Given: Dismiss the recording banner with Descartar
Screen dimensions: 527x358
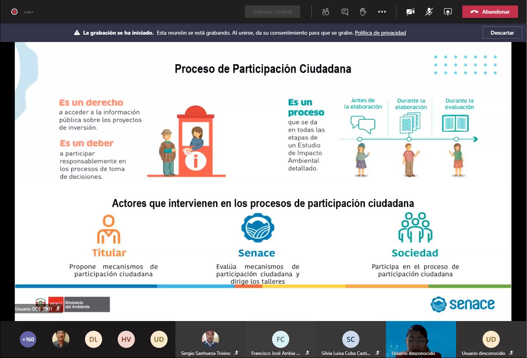Looking at the screenshot, I should [x=502, y=33].
